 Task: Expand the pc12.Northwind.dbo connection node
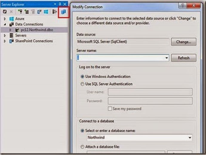(10, 30)
